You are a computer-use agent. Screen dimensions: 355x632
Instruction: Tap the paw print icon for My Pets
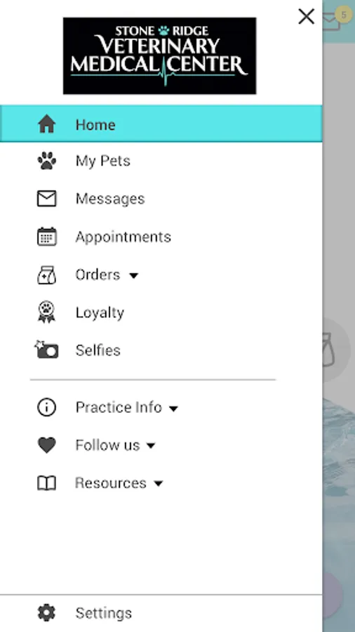click(x=47, y=161)
